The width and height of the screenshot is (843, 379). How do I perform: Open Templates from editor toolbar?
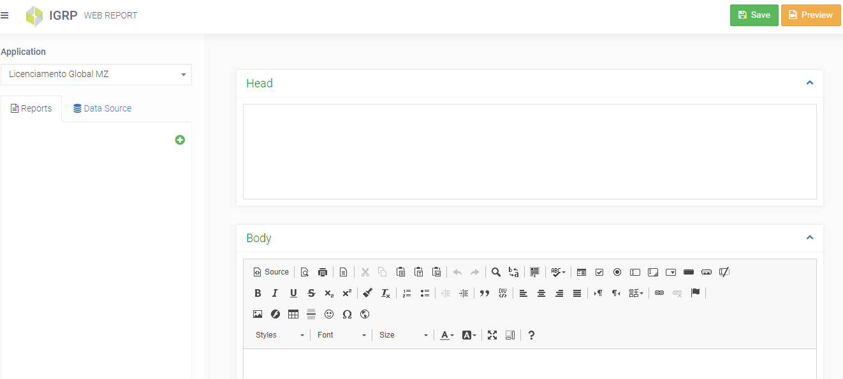(x=343, y=272)
